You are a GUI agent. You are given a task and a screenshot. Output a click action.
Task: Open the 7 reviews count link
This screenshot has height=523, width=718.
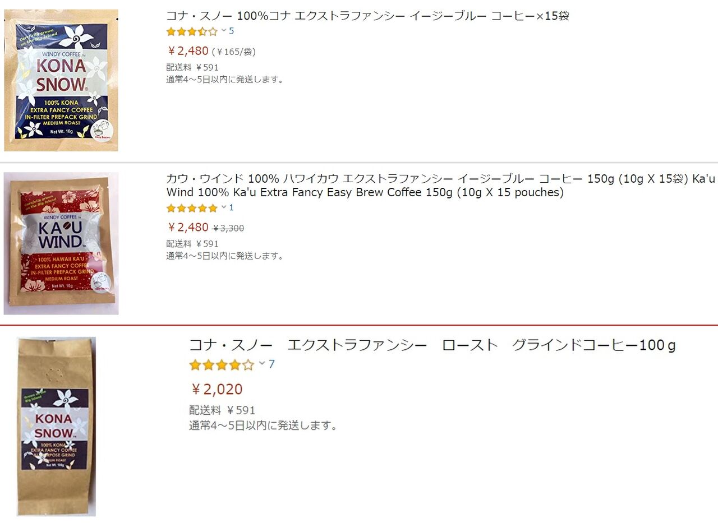click(x=271, y=364)
